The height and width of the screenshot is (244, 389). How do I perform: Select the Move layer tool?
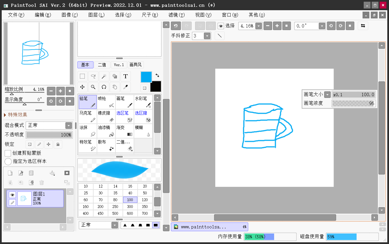coord(82,87)
